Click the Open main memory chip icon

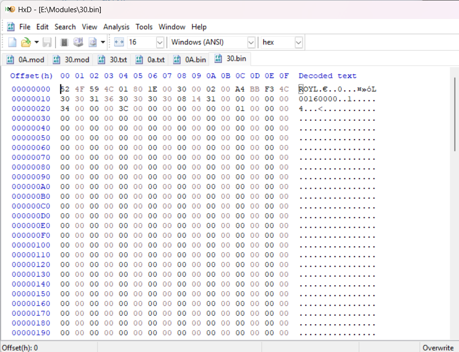pyautogui.click(x=64, y=42)
